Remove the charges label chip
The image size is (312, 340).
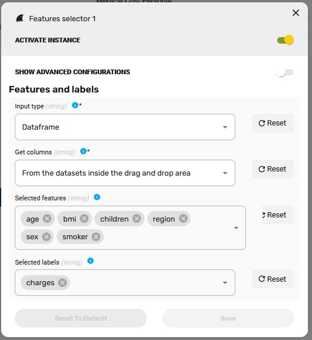pyautogui.click(x=63, y=282)
